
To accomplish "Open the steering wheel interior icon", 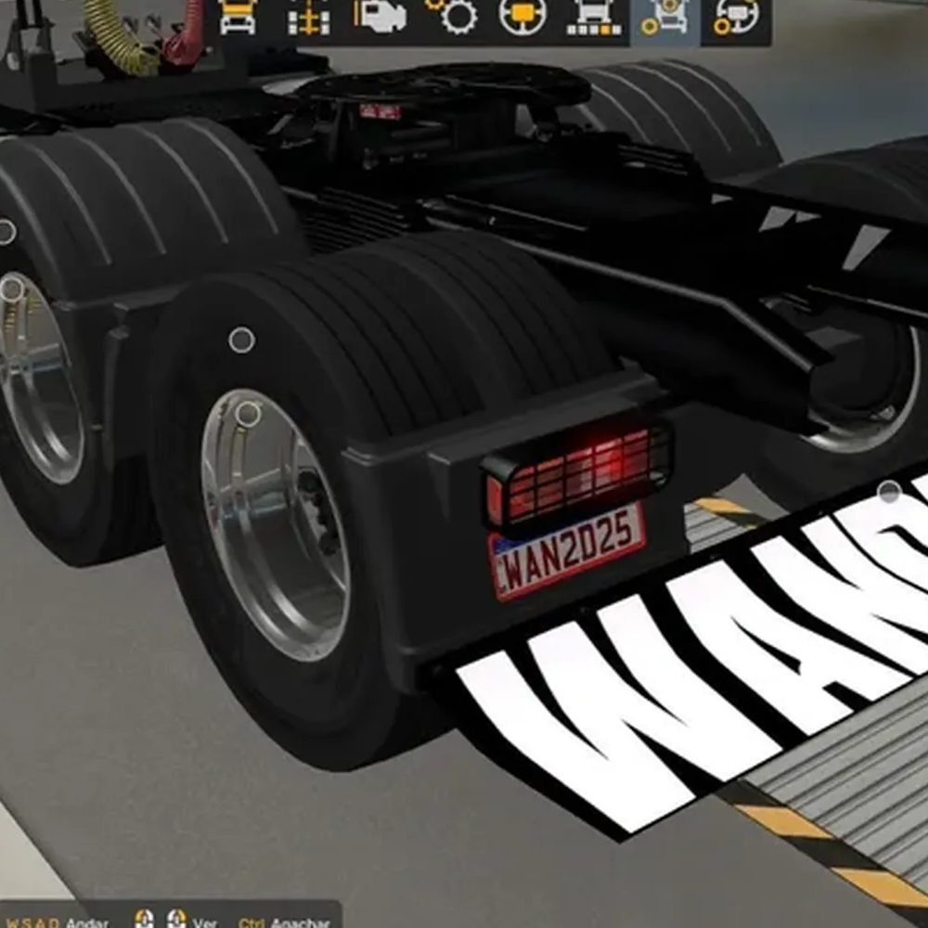I will [522, 19].
